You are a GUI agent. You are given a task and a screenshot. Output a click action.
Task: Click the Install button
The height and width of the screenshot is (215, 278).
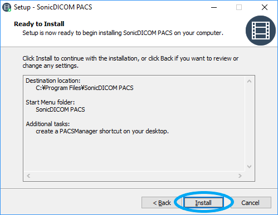(203, 203)
